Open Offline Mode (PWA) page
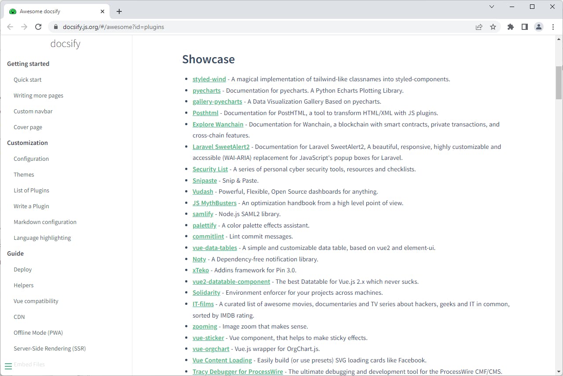The height and width of the screenshot is (376, 563). click(x=38, y=333)
